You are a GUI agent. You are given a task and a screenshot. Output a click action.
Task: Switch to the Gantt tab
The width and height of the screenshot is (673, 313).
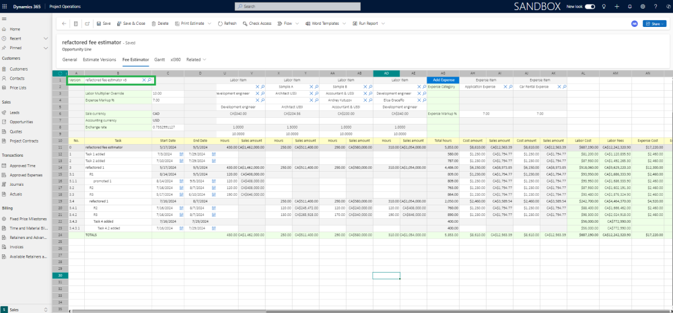pos(160,59)
